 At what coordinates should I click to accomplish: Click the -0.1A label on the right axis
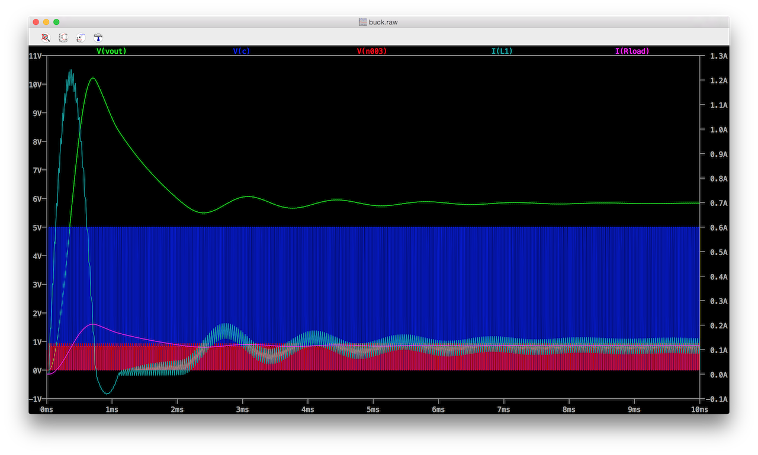pyautogui.click(x=717, y=399)
